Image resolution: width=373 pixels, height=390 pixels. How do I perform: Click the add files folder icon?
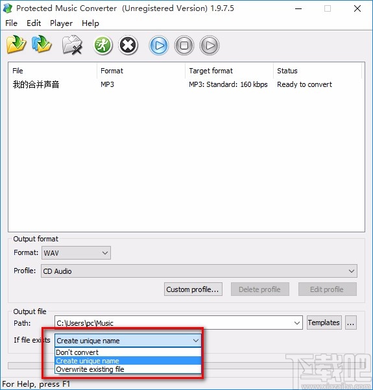click(16, 45)
